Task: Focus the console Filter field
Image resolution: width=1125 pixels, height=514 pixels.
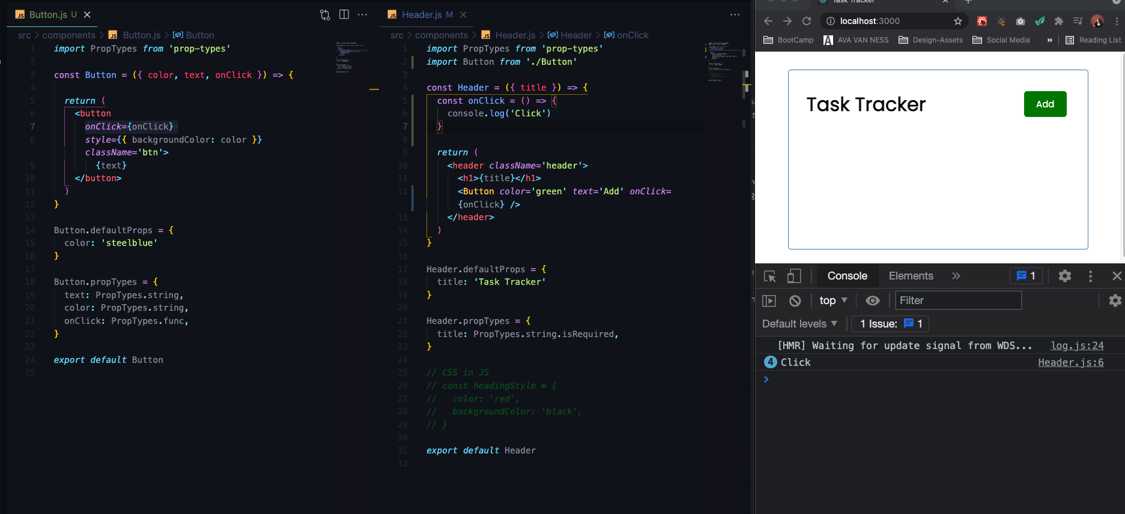Action: pos(959,300)
